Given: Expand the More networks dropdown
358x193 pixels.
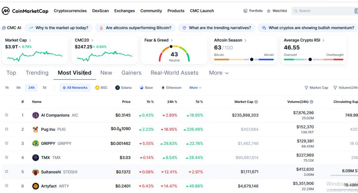Looking at the screenshot, I should (x=195, y=88).
